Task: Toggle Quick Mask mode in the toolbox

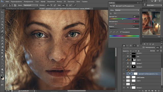Action: (x=2, y=82)
